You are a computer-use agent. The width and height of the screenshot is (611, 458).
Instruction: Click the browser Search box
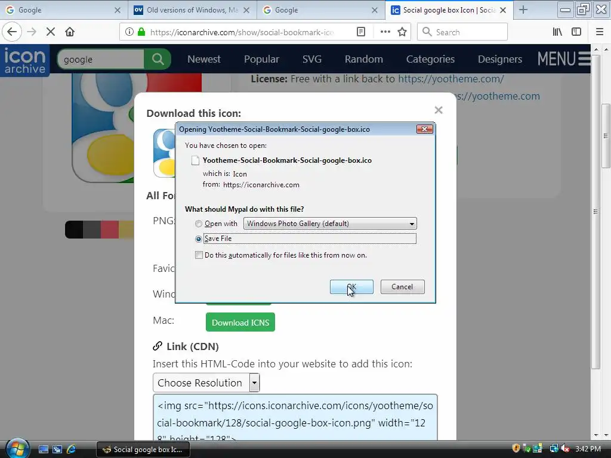462,32
